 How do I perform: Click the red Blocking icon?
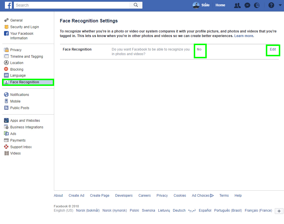[x=6, y=69]
